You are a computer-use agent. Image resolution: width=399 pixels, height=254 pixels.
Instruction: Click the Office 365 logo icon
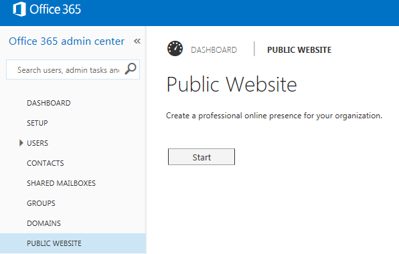point(19,9)
